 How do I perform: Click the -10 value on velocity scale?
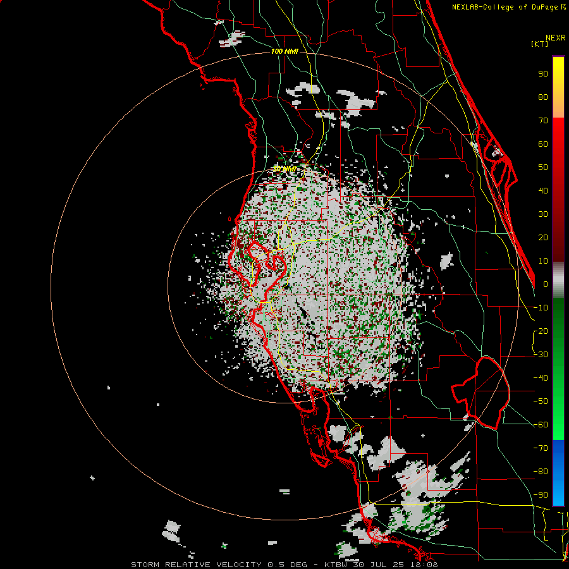[541, 308]
